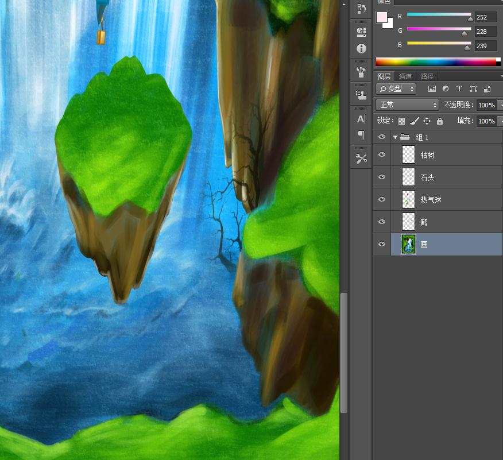Select the 鹤 layer thumbnail

click(408, 222)
